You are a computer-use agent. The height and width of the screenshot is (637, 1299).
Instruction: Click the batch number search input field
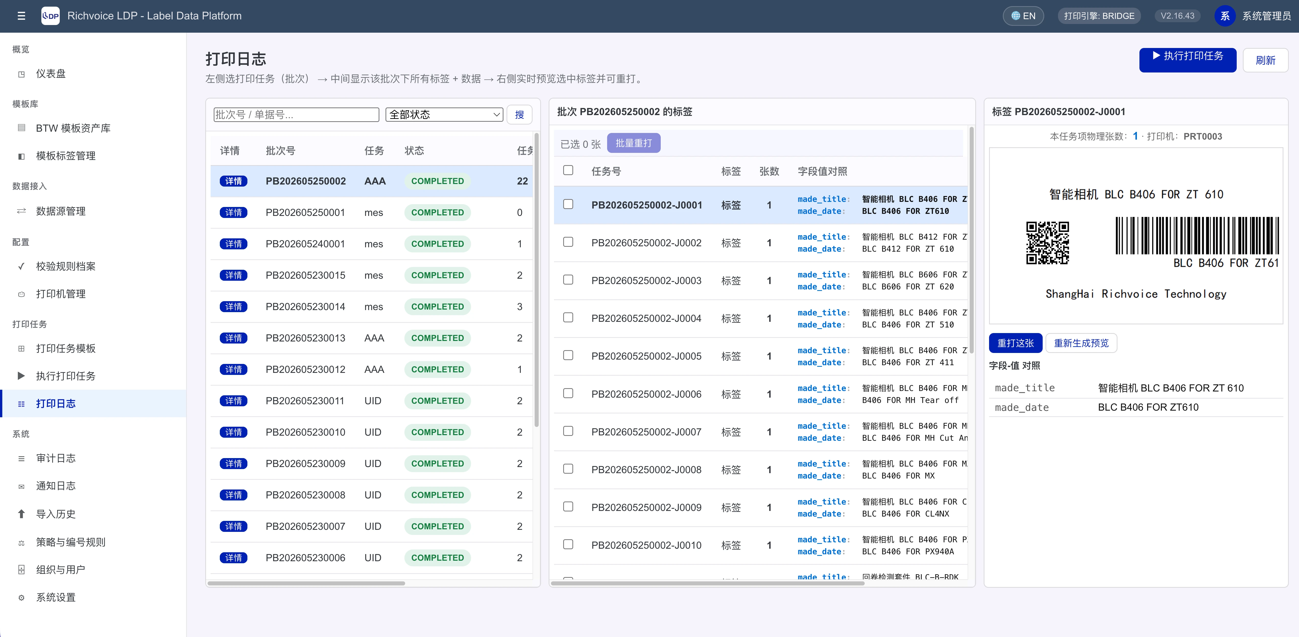[x=296, y=114]
